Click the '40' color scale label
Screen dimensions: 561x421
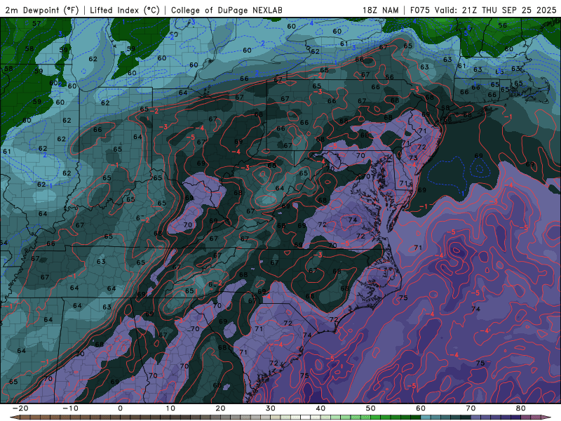pos(320,408)
